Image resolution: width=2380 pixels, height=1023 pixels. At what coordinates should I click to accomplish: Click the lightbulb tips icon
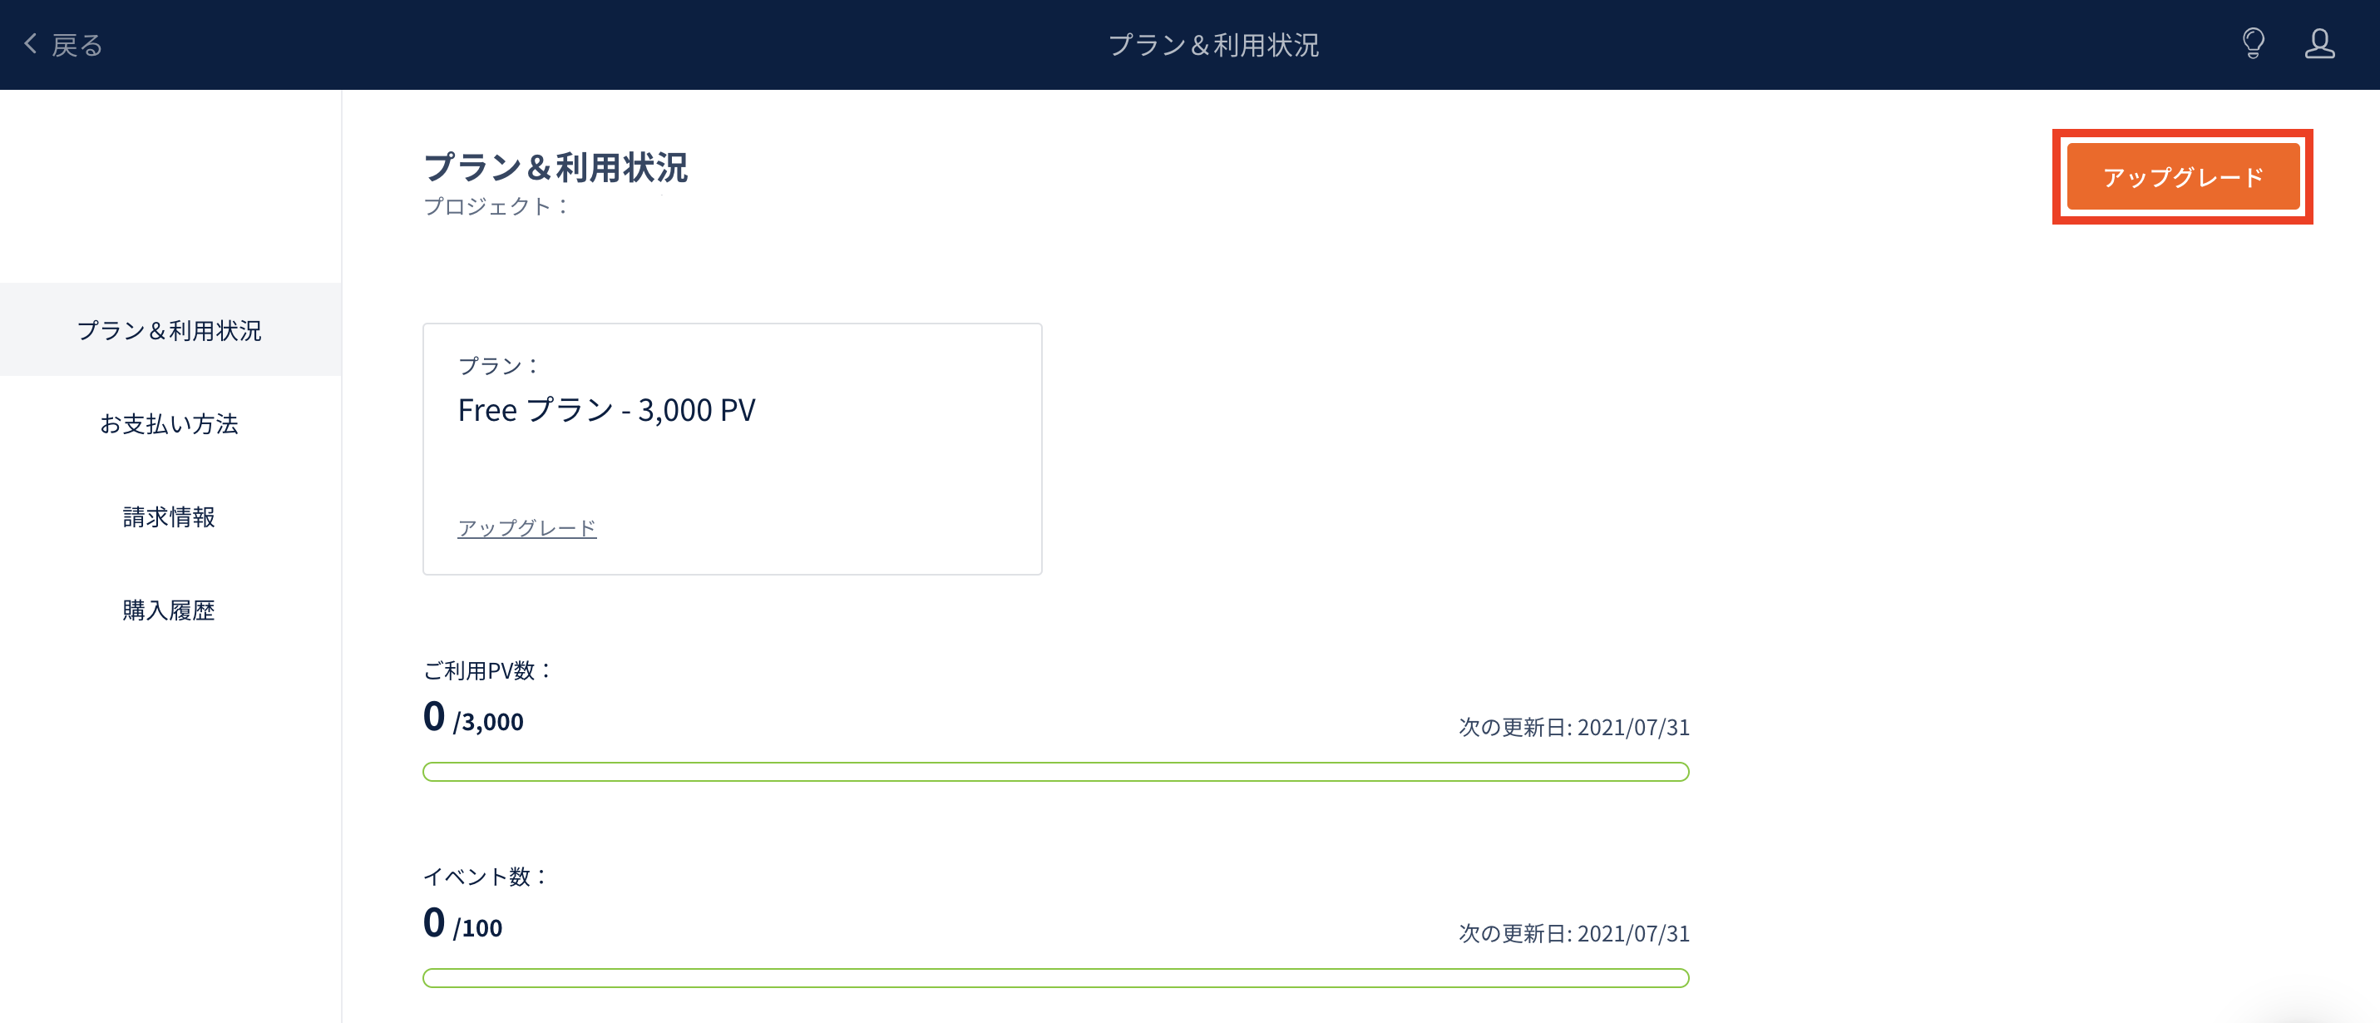pyautogui.click(x=2253, y=43)
